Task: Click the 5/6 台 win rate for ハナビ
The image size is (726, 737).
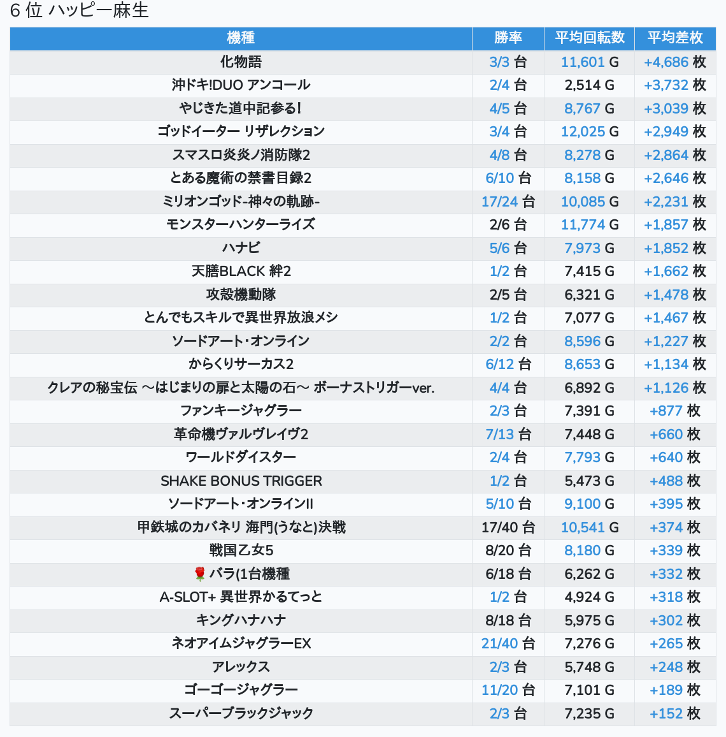Action: (x=508, y=248)
